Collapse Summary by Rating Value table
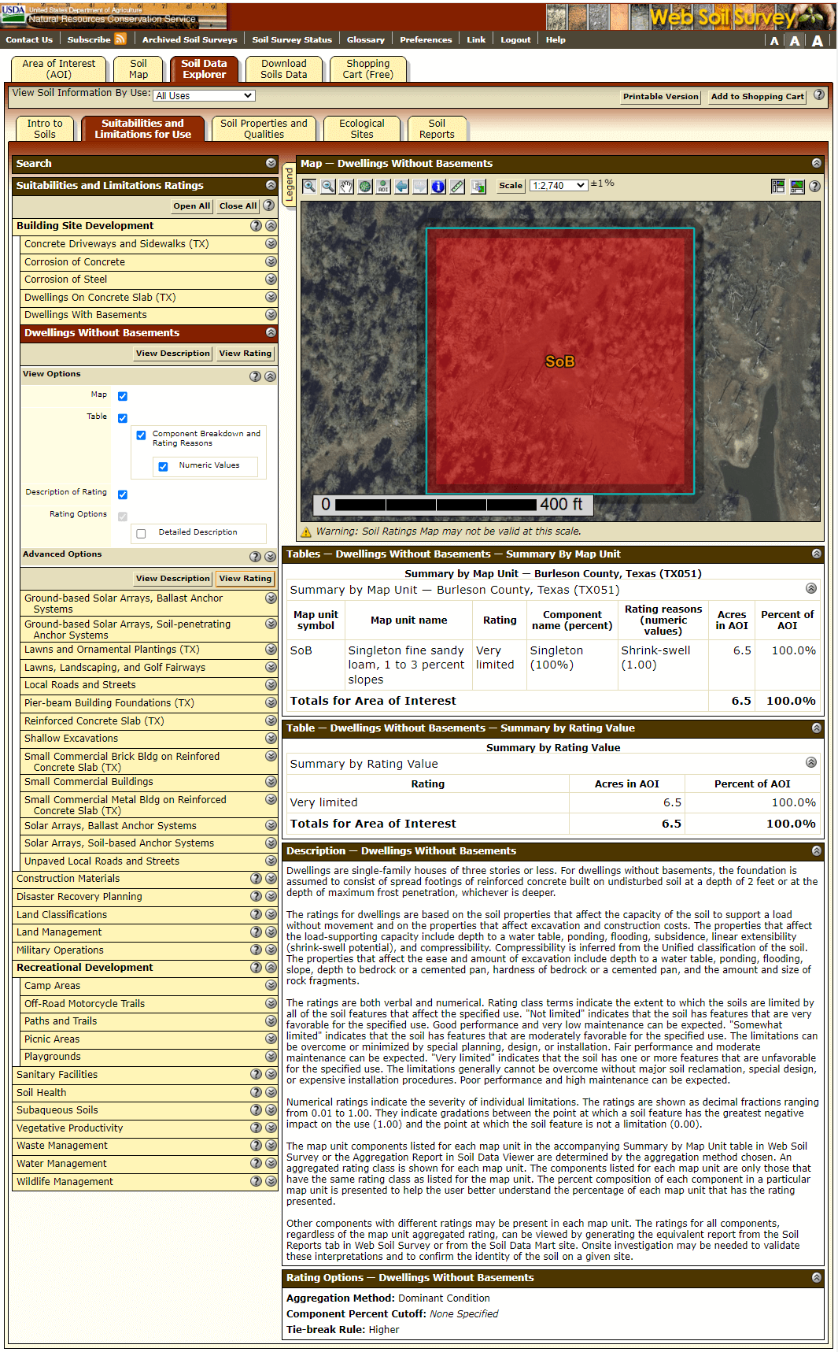 coord(811,762)
